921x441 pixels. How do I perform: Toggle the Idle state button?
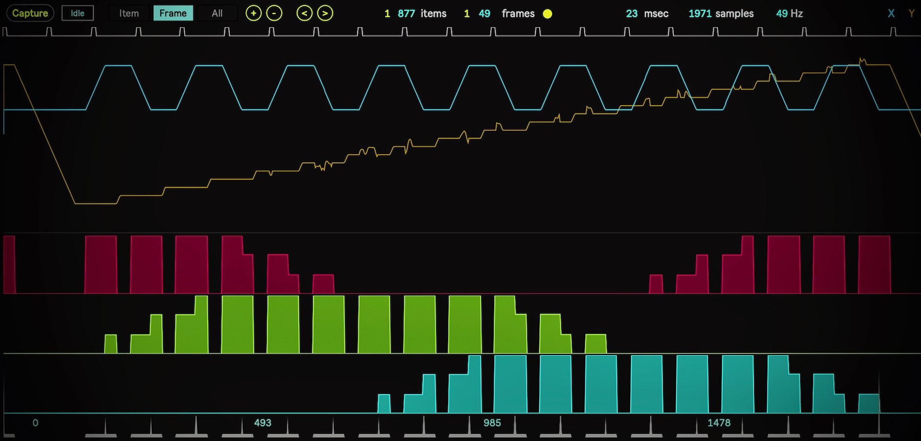coord(78,13)
